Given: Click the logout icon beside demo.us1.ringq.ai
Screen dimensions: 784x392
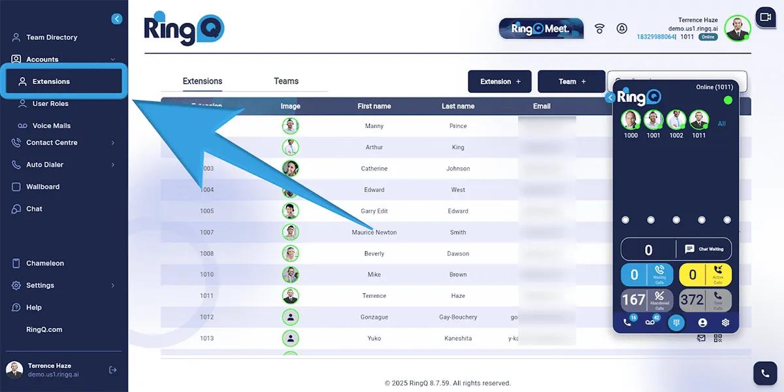Looking at the screenshot, I should click(x=112, y=370).
